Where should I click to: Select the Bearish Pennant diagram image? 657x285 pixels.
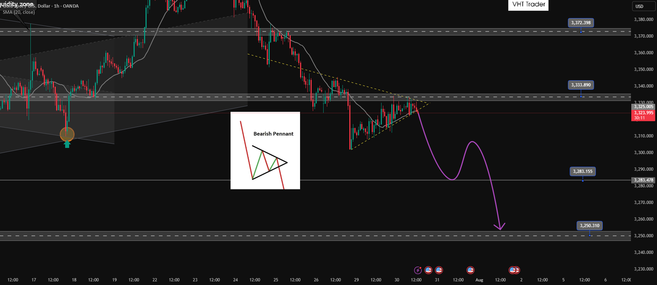(265, 150)
